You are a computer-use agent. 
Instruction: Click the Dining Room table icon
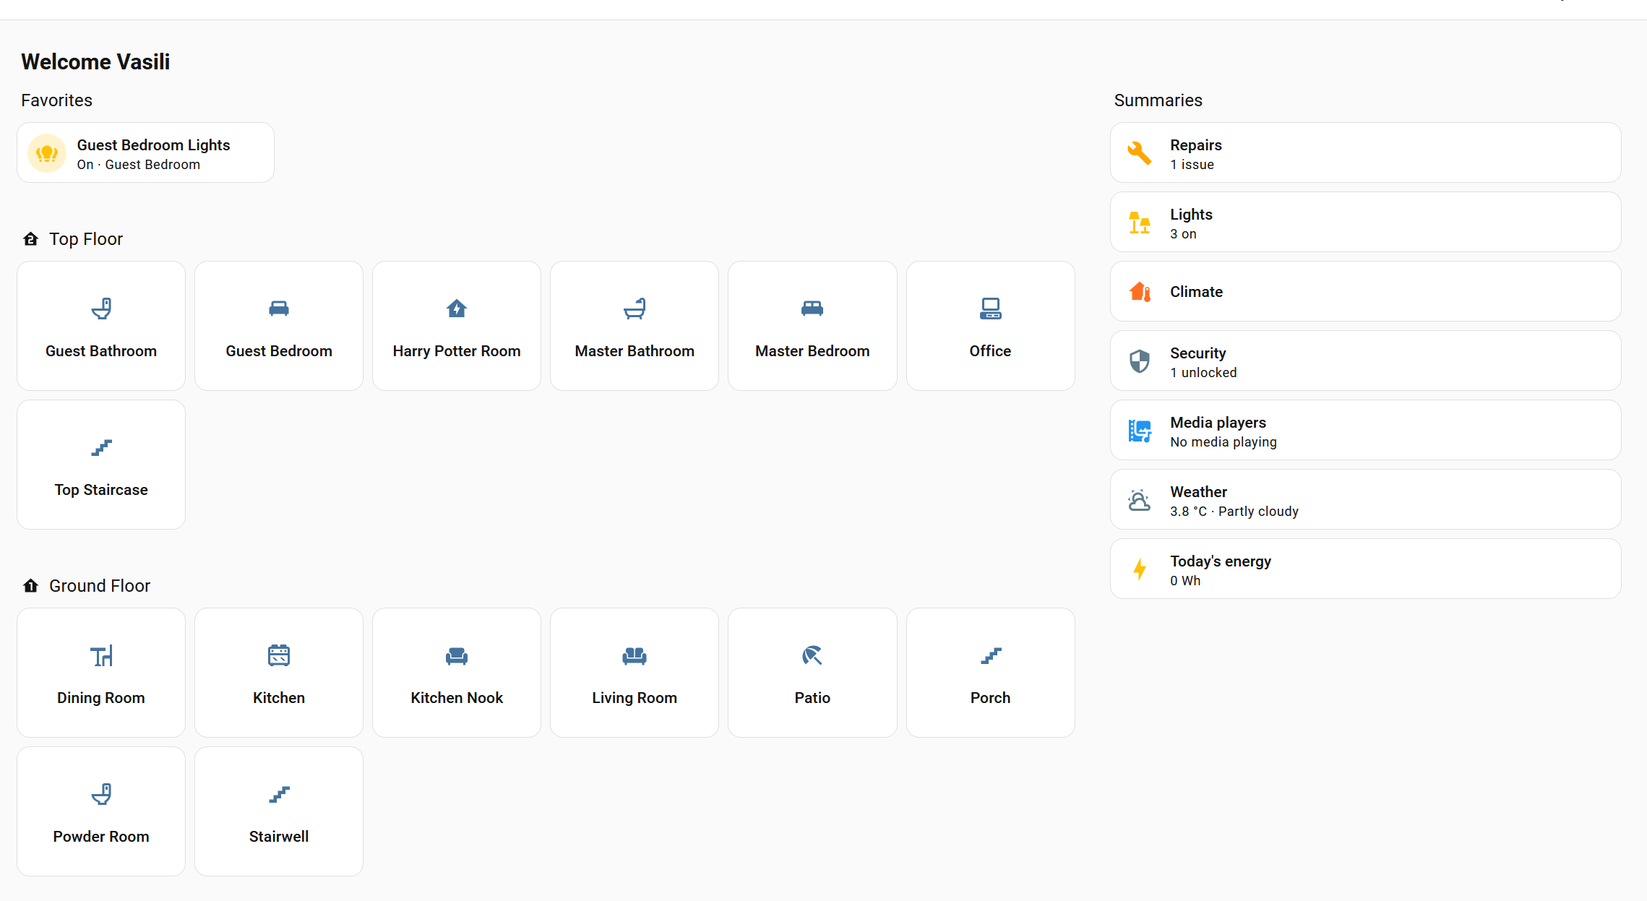(101, 655)
